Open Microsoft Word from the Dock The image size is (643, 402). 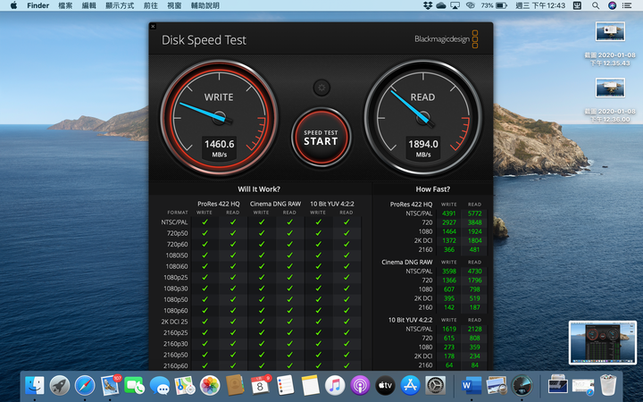[472, 385]
